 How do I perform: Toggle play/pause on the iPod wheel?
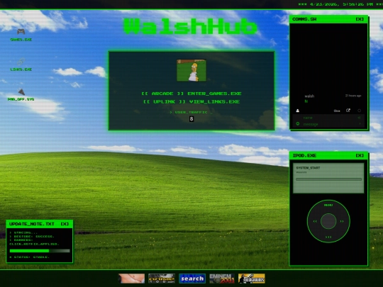pyautogui.click(x=328, y=237)
